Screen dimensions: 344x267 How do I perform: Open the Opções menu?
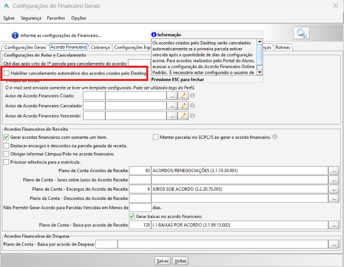pyautogui.click(x=78, y=18)
